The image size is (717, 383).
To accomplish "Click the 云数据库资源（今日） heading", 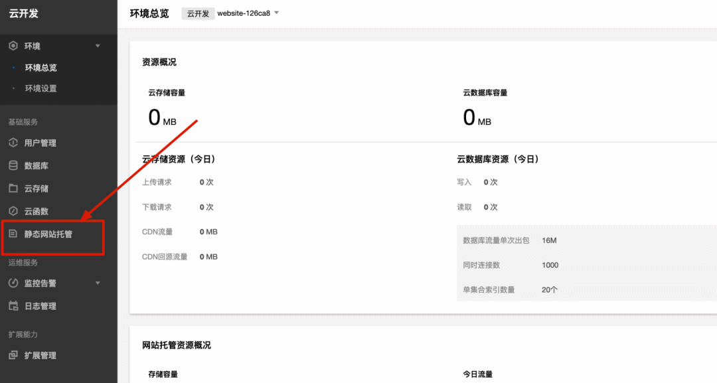I will (x=499, y=159).
